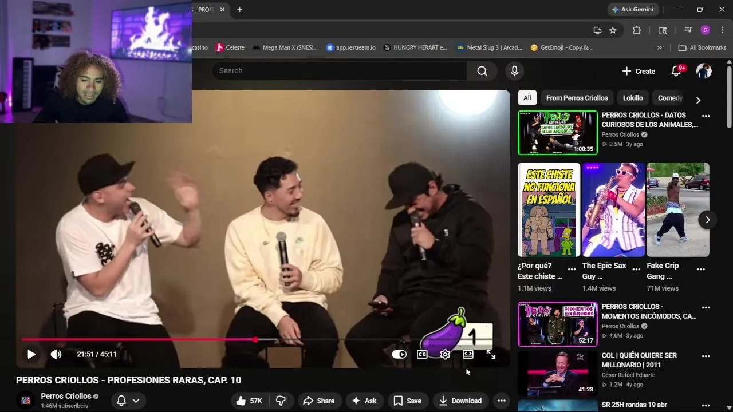Open The Epic Sax Guy short
The height and width of the screenshot is (412, 733).
(x=613, y=210)
